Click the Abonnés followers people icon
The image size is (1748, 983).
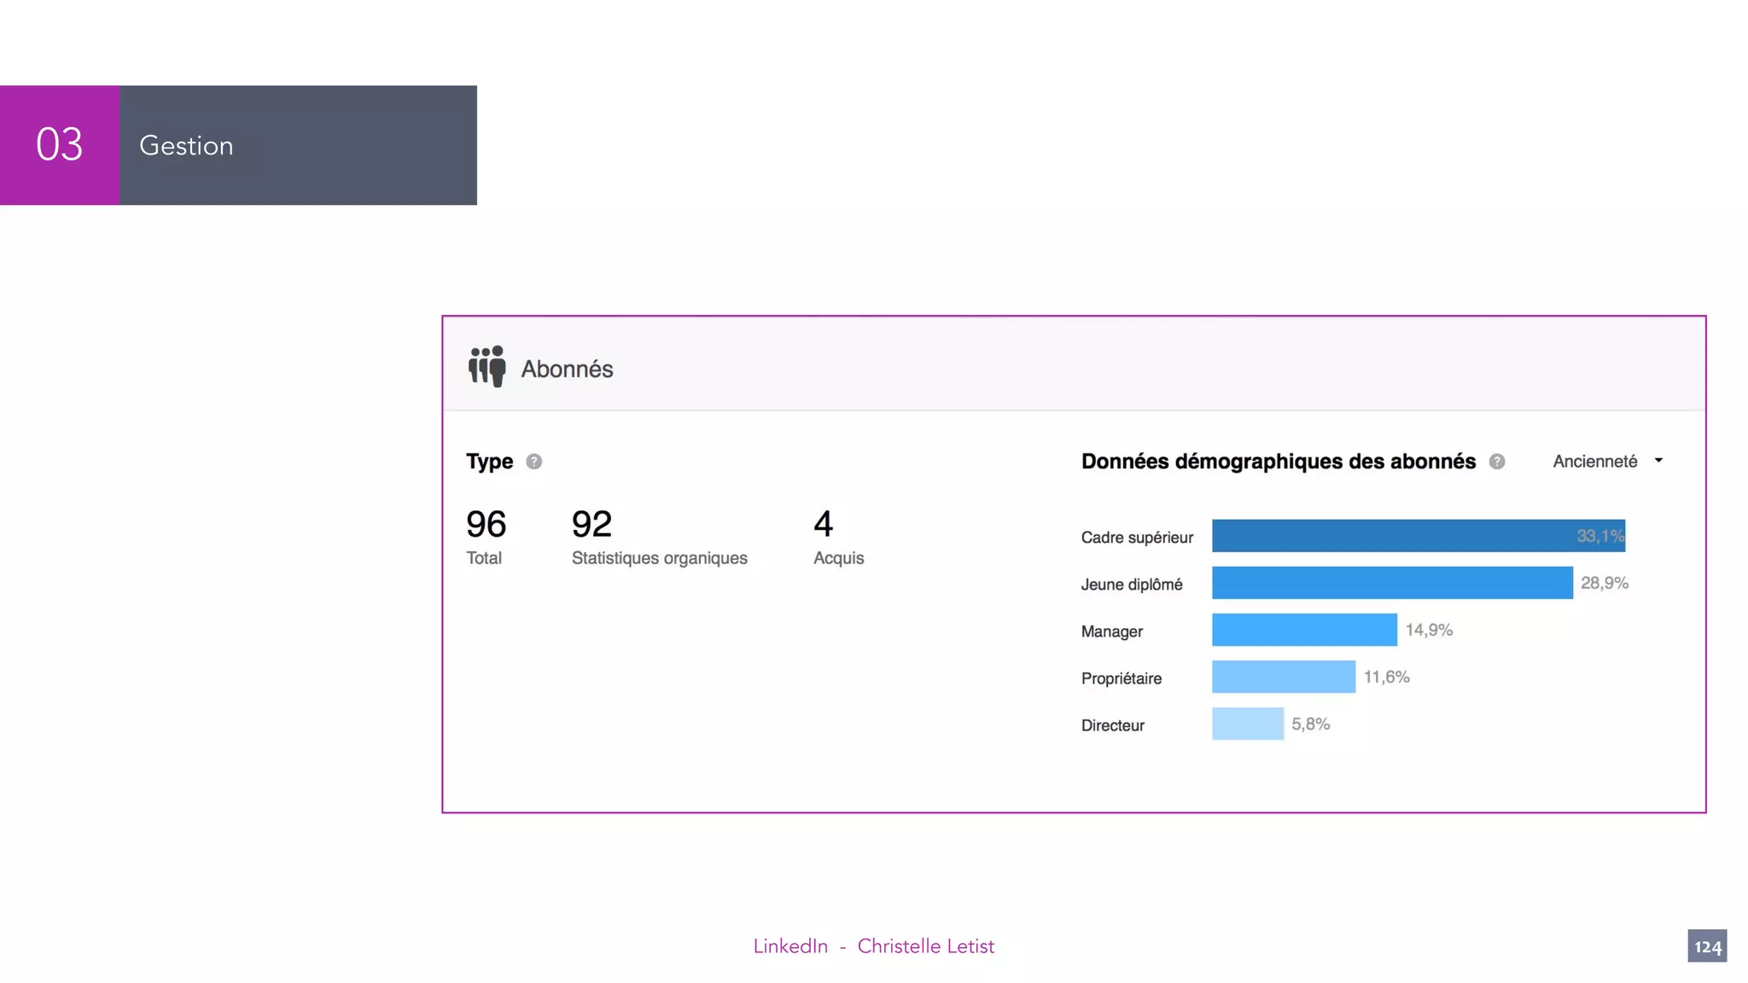pos(487,367)
